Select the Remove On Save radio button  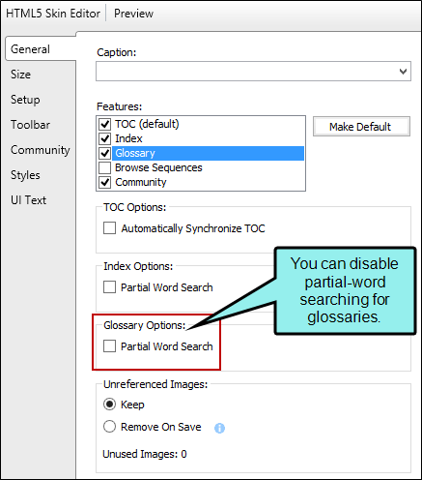click(x=109, y=427)
